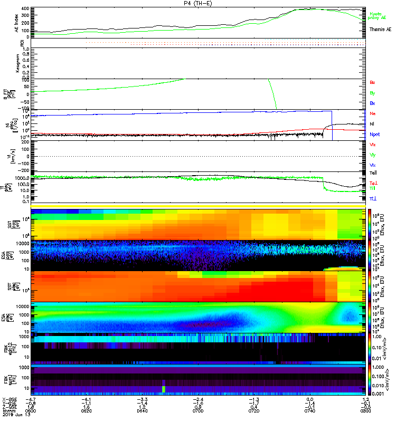396x422 pixels.
Task: Click the red Bz legend label
Action: point(372,82)
